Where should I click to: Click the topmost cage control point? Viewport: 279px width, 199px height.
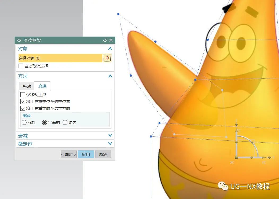coord(118,14)
